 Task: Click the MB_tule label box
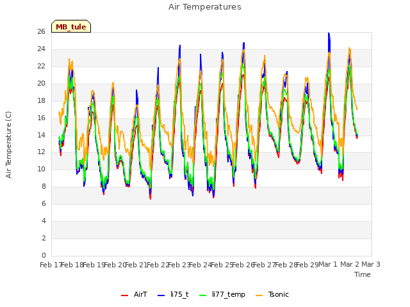[71, 26]
